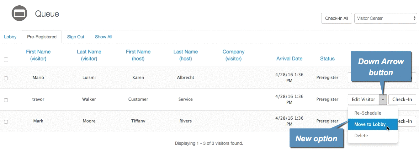
Task: Sort by Status column header
Action: pyautogui.click(x=327, y=58)
